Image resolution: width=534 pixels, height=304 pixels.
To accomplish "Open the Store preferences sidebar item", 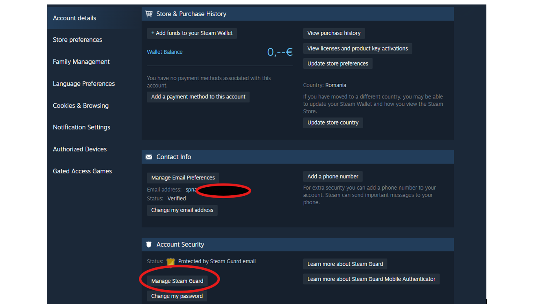I will 77,40.
